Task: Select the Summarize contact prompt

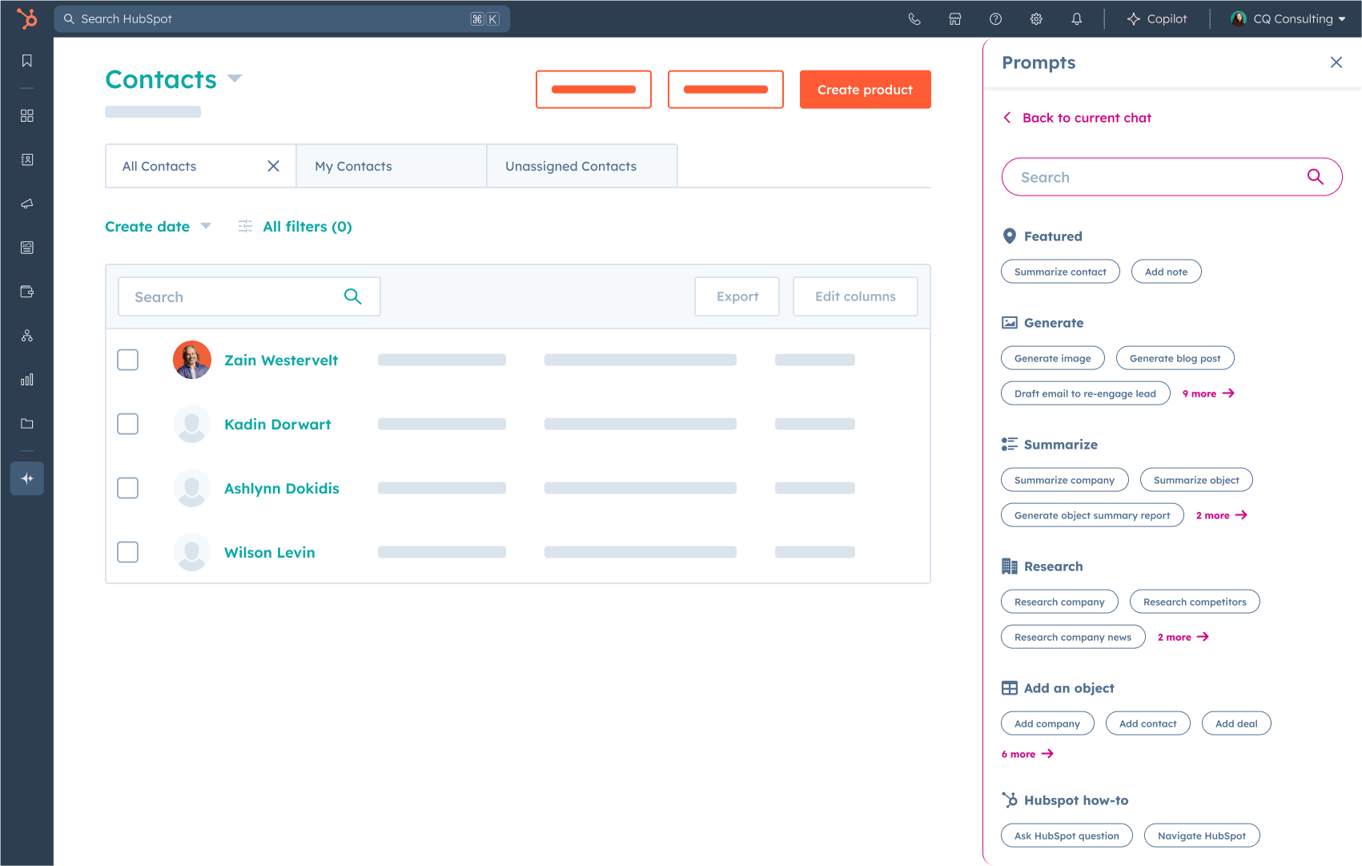Action: tap(1060, 271)
